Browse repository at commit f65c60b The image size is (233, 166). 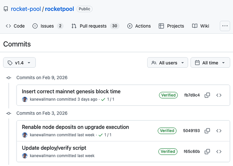click(x=219, y=152)
